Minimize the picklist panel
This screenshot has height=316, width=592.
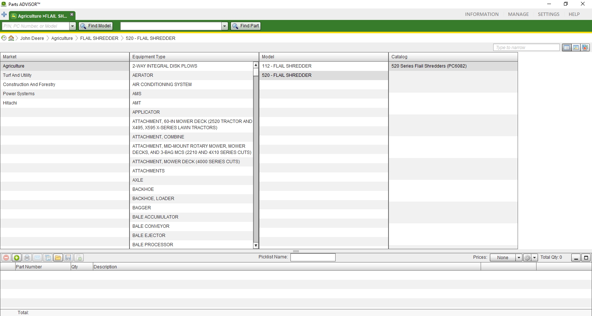tap(576, 258)
